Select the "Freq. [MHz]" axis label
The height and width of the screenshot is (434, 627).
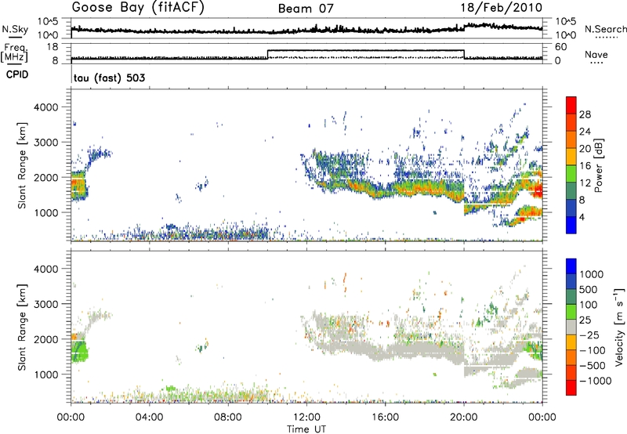(15, 52)
